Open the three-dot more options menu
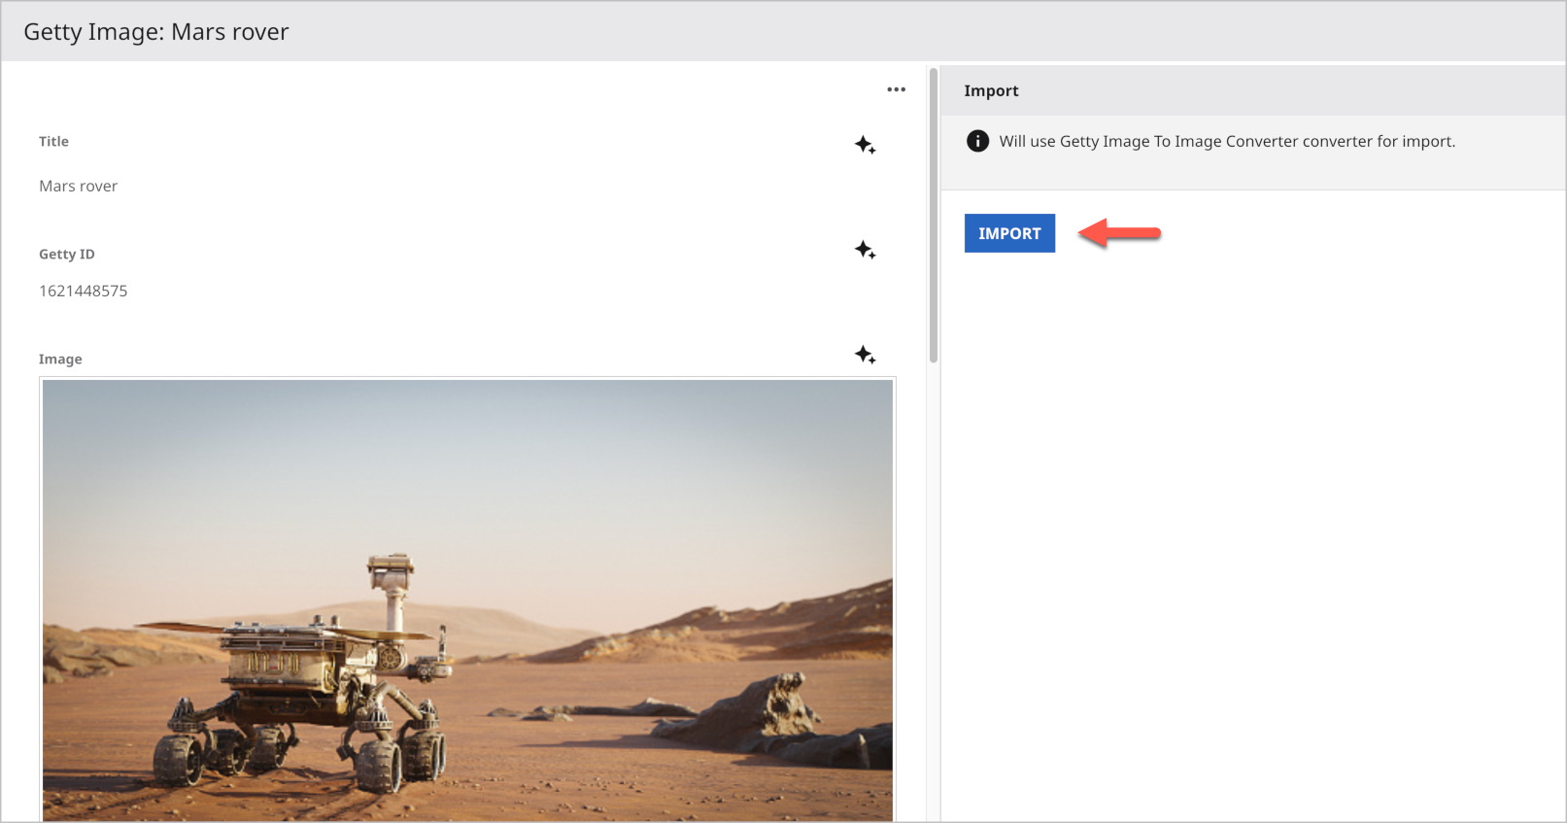Screen dimensions: 1567x823 tap(896, 89)
